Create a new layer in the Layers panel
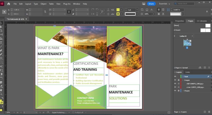 (x=205, y=111)
